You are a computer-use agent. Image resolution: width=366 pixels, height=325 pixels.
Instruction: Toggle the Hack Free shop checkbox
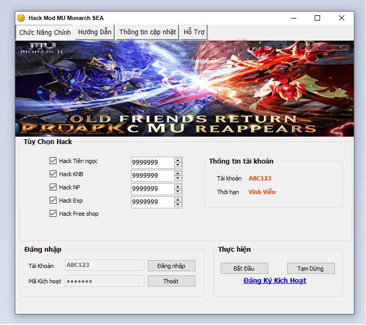53,214
